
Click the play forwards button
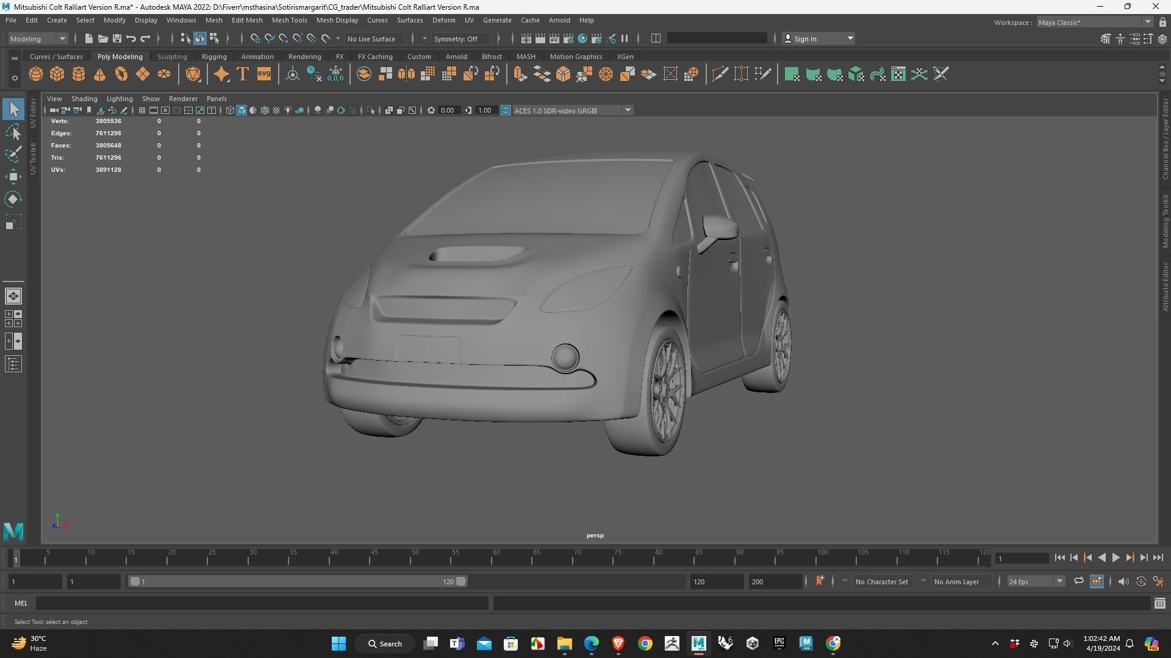(1116, 557)
